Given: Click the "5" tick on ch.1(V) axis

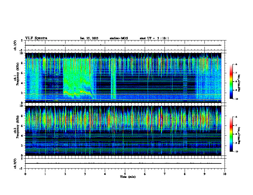Looking at the screenshot, I should pyautogui.click(x=22, y=40).
